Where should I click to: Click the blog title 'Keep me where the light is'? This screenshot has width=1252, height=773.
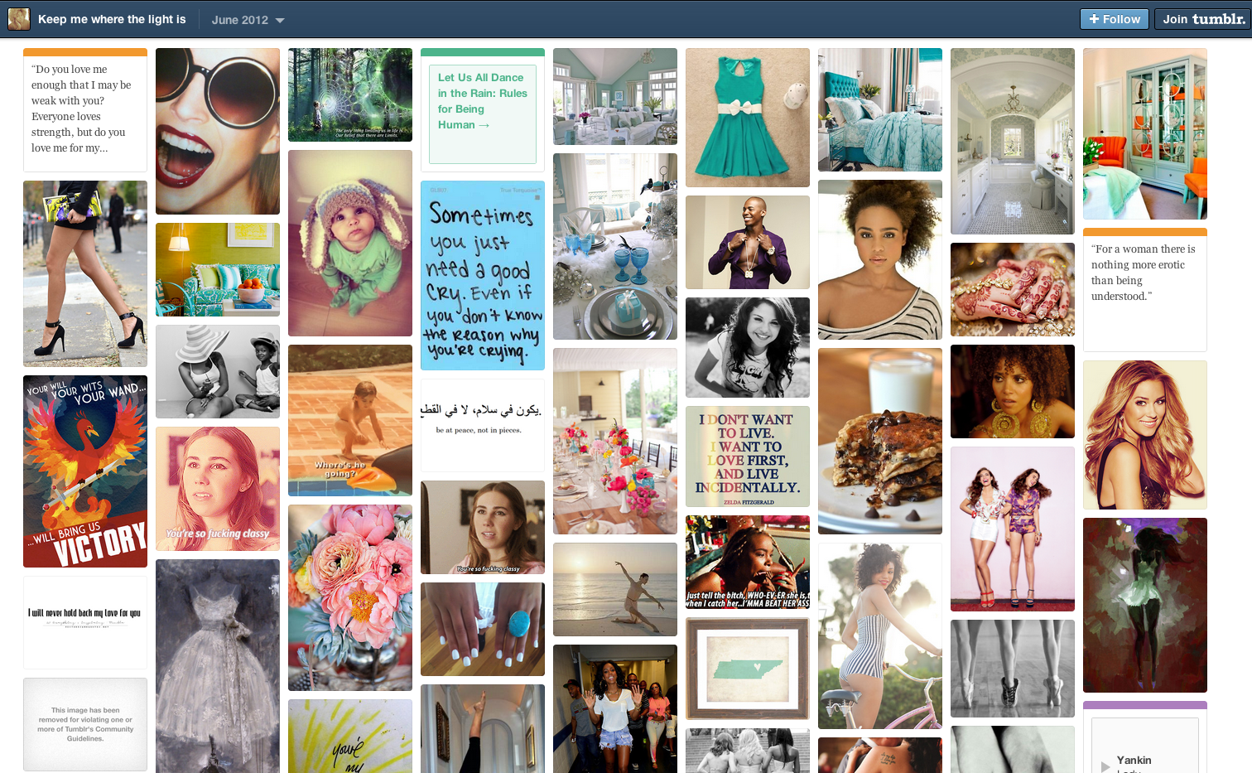tap(112, 18)
